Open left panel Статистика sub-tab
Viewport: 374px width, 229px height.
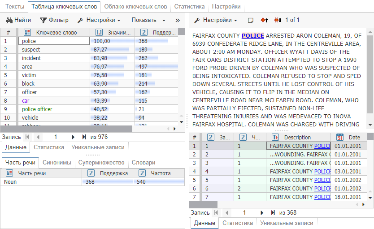(x=49, y=147)
